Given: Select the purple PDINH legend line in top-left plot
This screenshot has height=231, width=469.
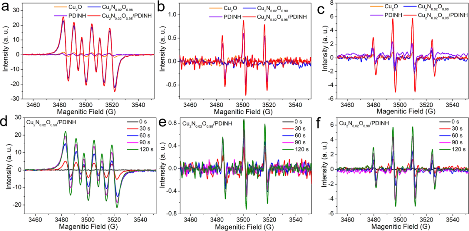Looking at the screenshot, I should click(59, 15).
